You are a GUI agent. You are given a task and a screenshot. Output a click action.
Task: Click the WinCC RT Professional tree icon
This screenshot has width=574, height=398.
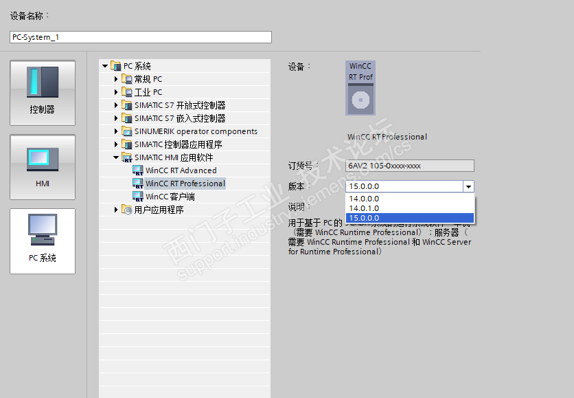coord(137,184)
